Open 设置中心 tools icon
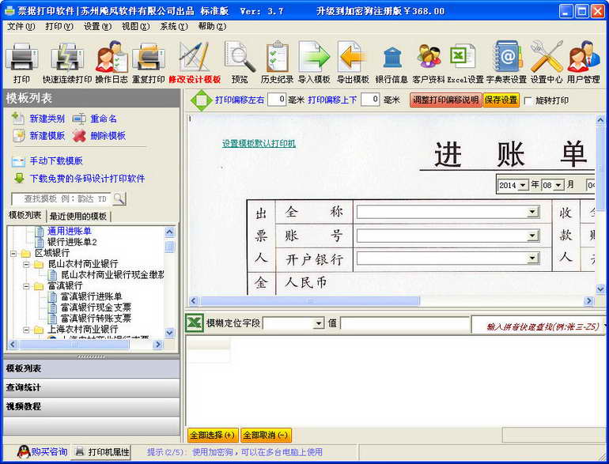This screenshot has width=609, height=464. [x=547, y=57]
